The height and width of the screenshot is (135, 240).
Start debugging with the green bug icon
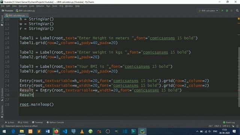[x=227, y=10]
